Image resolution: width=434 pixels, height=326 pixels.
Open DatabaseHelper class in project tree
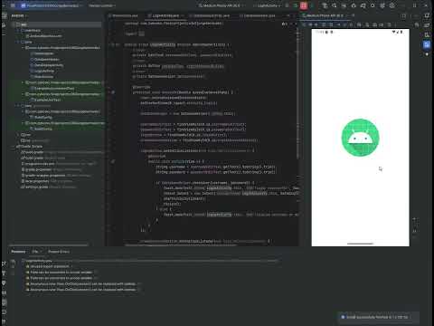click(x=45, y=59)
